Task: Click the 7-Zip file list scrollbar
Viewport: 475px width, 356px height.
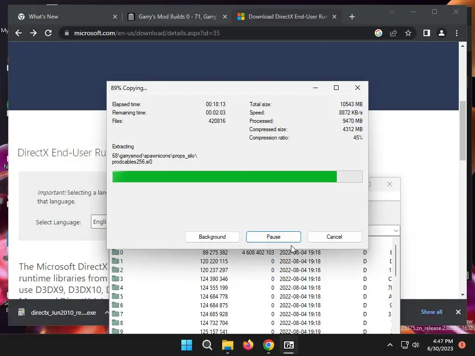Action: click(x=396, y=261)
